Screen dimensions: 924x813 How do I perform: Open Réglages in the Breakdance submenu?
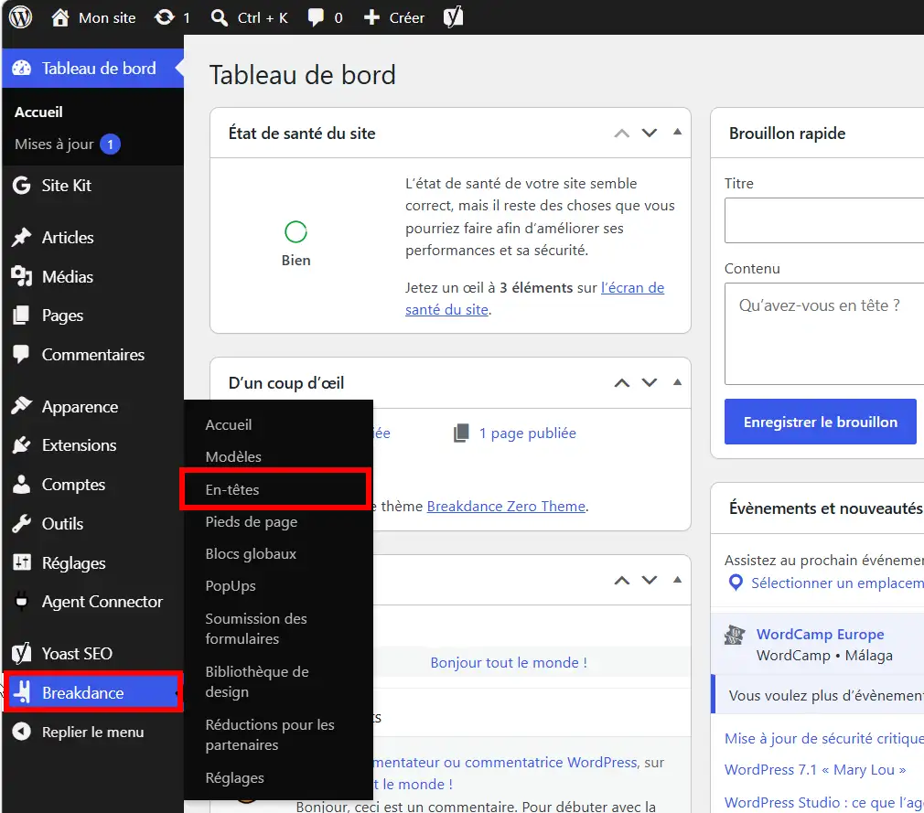(x=234, y=778)
